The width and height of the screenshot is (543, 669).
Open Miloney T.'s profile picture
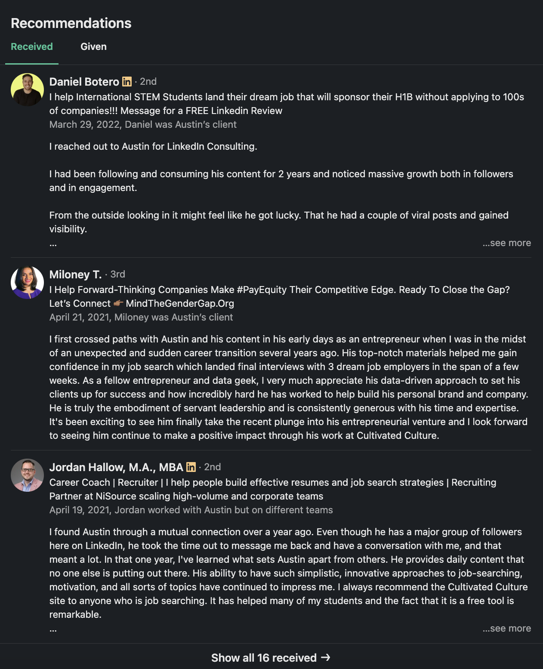click(27, 282)
